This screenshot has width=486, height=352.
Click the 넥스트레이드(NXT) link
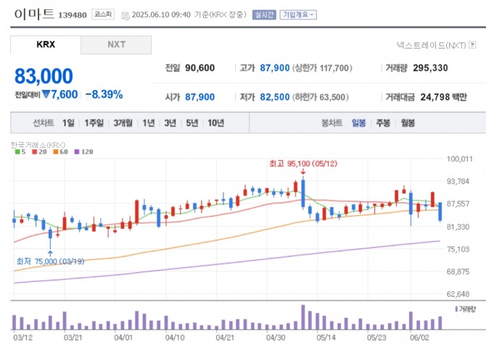[x=432, y=45]
